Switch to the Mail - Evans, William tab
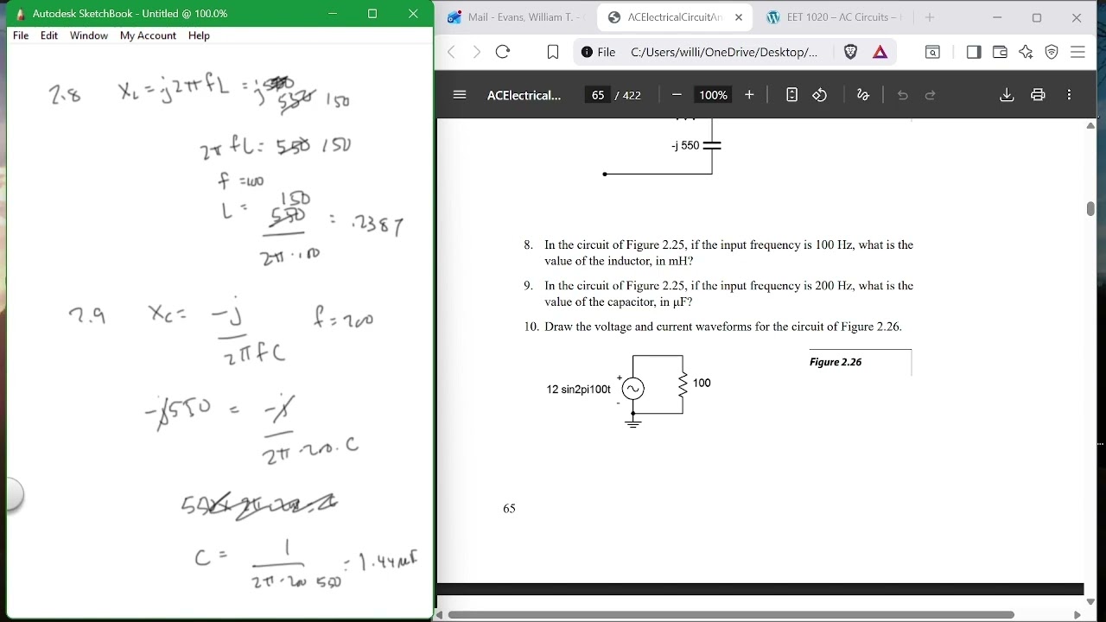This screenshot has height=622, width=1106. click(515, 17)
